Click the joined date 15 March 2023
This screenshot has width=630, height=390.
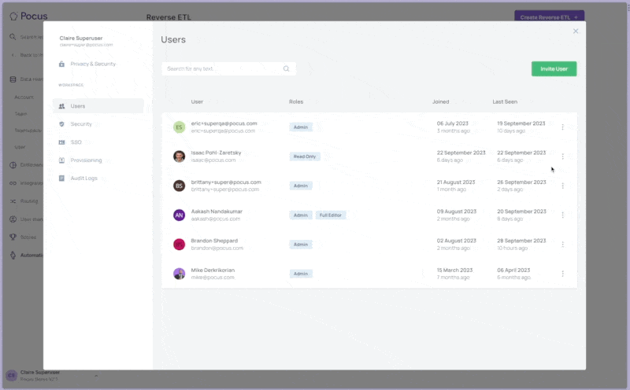pos(455,270)
